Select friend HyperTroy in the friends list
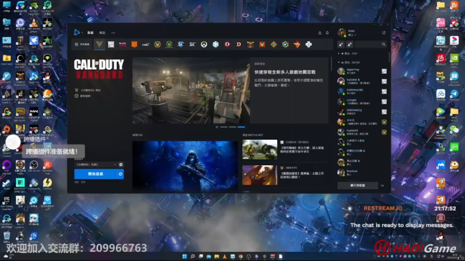Viewport: 465px width, 261px height. click(x=362, y=71)
